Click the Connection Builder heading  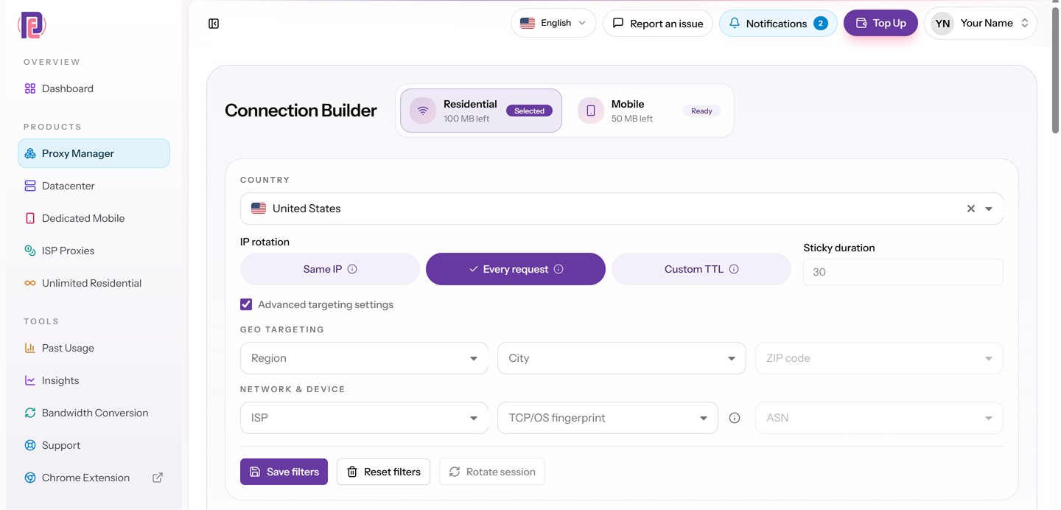(x=301, y=111)
